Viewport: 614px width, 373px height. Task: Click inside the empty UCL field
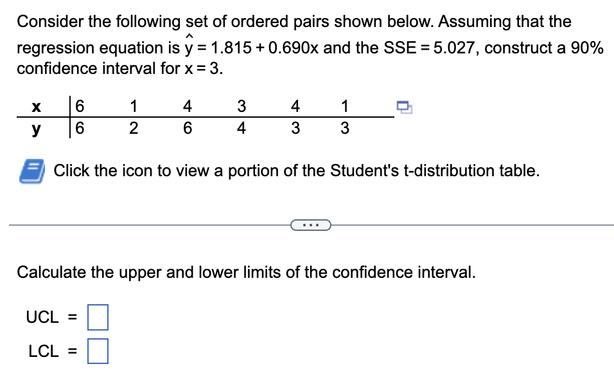pos(98,317)
